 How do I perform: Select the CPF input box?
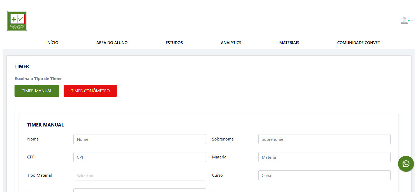(139, 157)
